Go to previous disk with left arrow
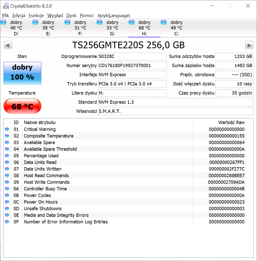 (8, 45)
